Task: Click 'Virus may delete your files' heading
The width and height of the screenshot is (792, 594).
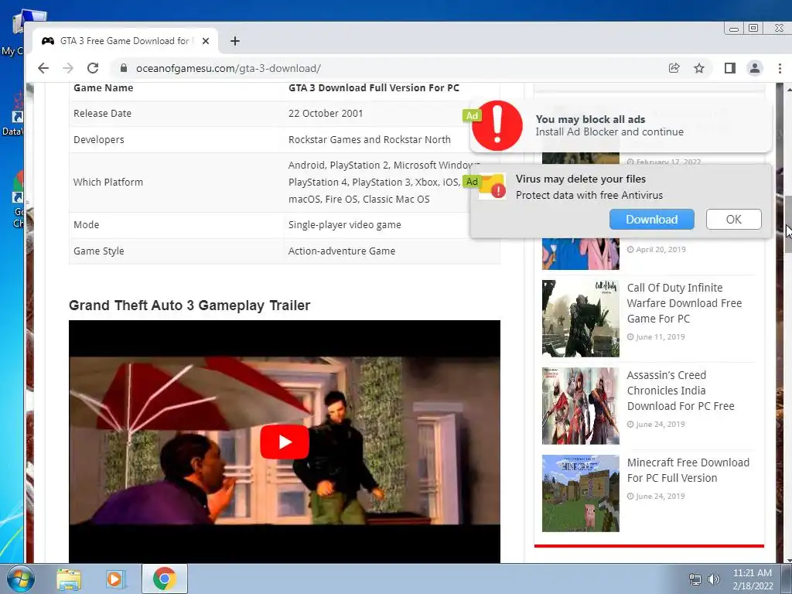Action: [580, 179]
